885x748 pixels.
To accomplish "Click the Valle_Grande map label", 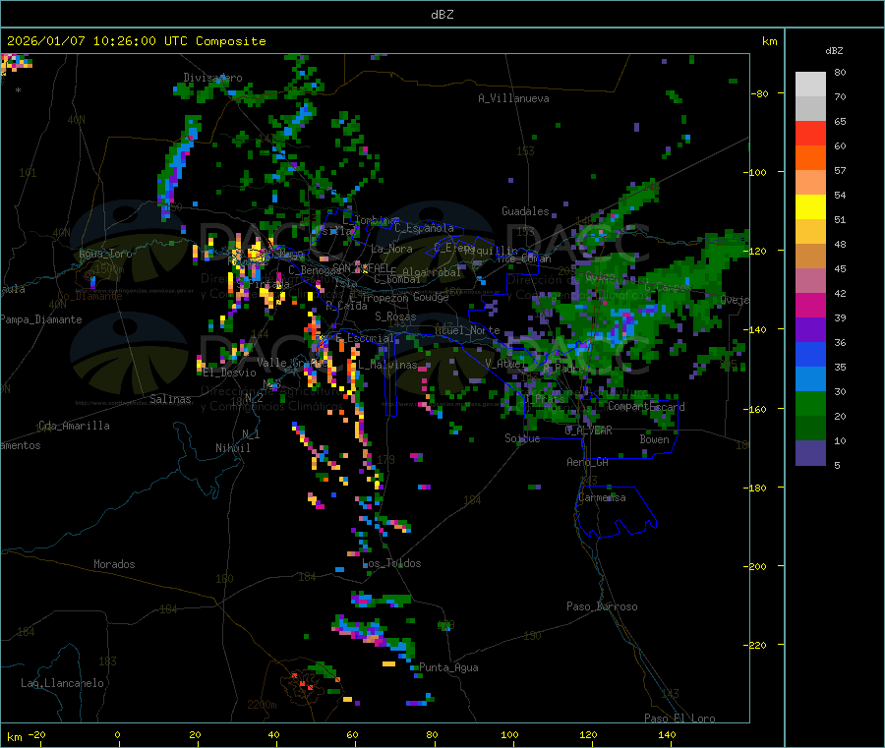I will (x=290, y=363).
